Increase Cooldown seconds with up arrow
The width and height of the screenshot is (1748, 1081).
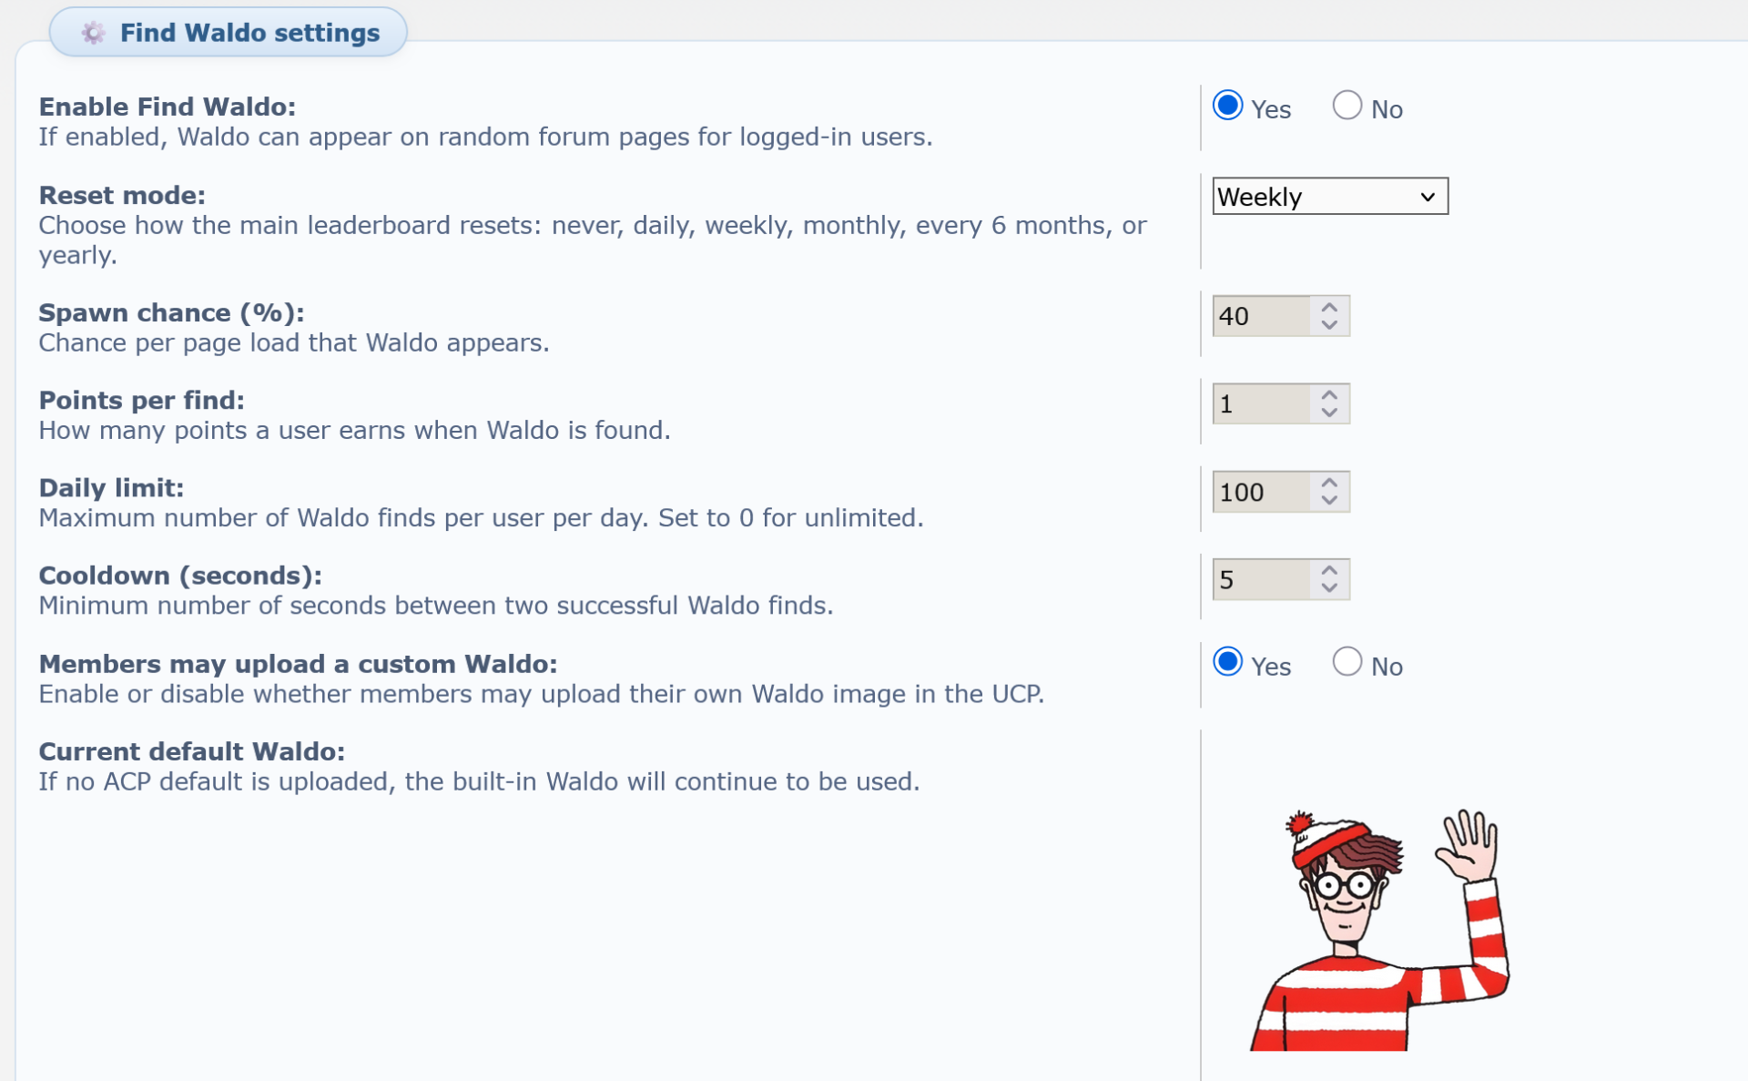tap(1329, 571)
